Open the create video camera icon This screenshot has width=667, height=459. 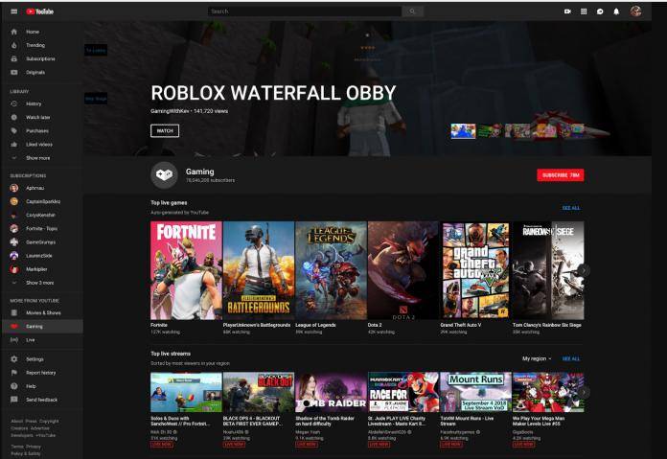tap(567, 11)
